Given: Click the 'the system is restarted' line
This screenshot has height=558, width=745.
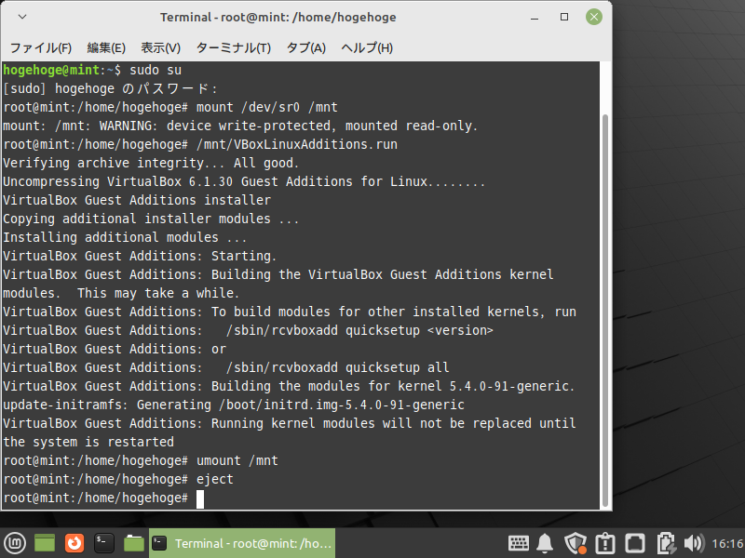Looking at the screenshot, I should 88,442.
